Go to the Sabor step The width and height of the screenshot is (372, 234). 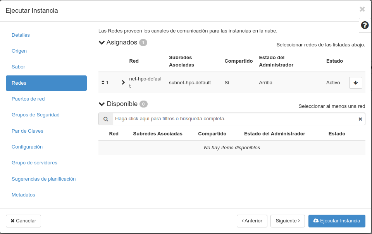coord(18,67)
